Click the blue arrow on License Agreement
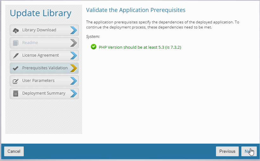Image resolution: width=260 pixels, height=161 pixels. (x=74, y=56)
